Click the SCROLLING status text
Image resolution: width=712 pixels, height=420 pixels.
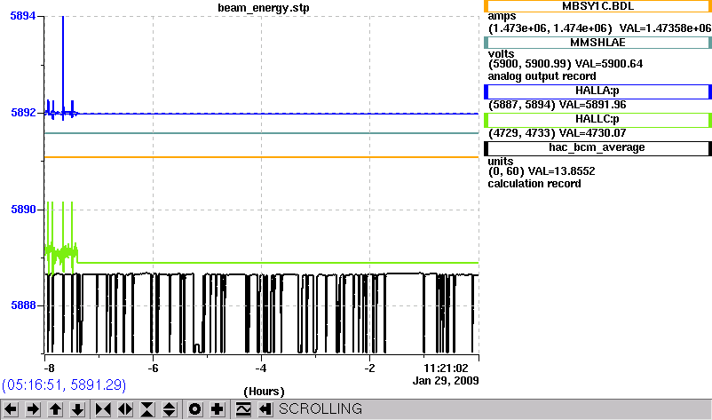click(320, 409)
